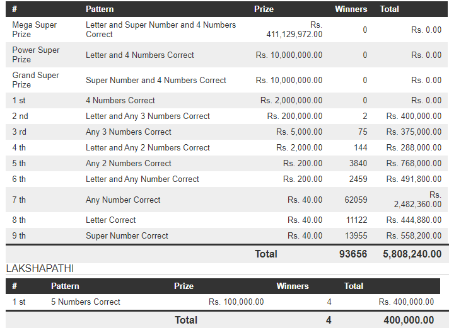This screenshot has width=449, height=328.
Task: Click the 'Any Number Correct' pattern text
Action: pos(123,200)
